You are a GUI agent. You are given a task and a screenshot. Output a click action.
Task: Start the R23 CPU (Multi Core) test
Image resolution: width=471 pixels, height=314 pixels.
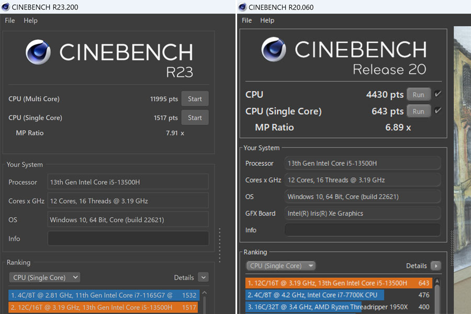195,99
